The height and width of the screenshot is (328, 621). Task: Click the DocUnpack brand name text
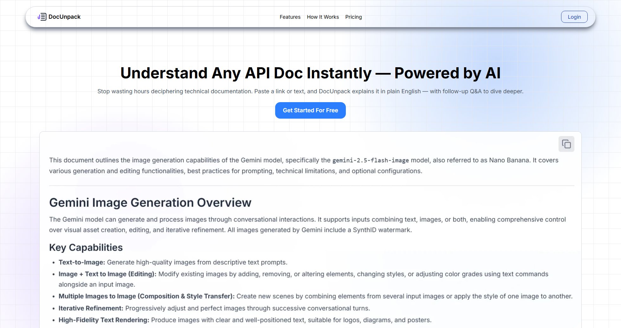pyautogui.click(x=65, y=16)
